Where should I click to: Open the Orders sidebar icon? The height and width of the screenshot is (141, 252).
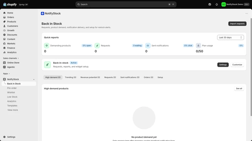coord(4,17)
